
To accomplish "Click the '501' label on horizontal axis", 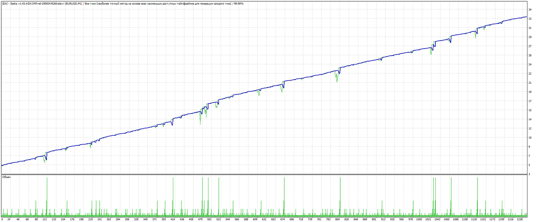I will point(209,219).
